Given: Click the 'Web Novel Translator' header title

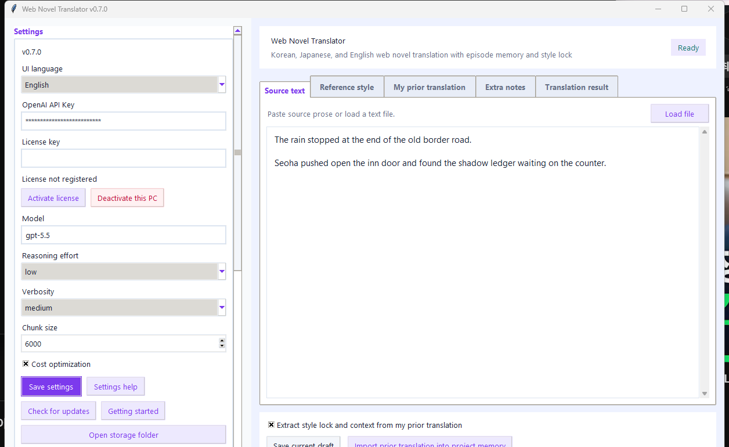Looking at the screenshot, I should point(308,41).
